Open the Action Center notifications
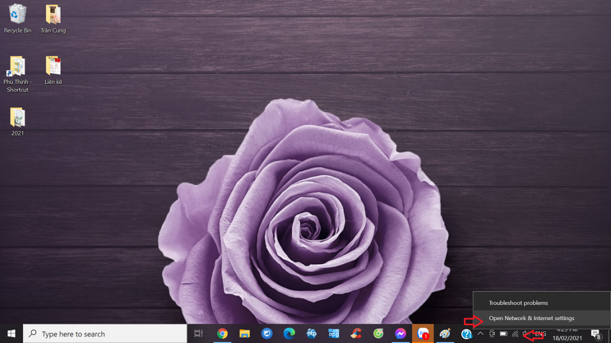 pyautogui.click(x=596, y=334)
